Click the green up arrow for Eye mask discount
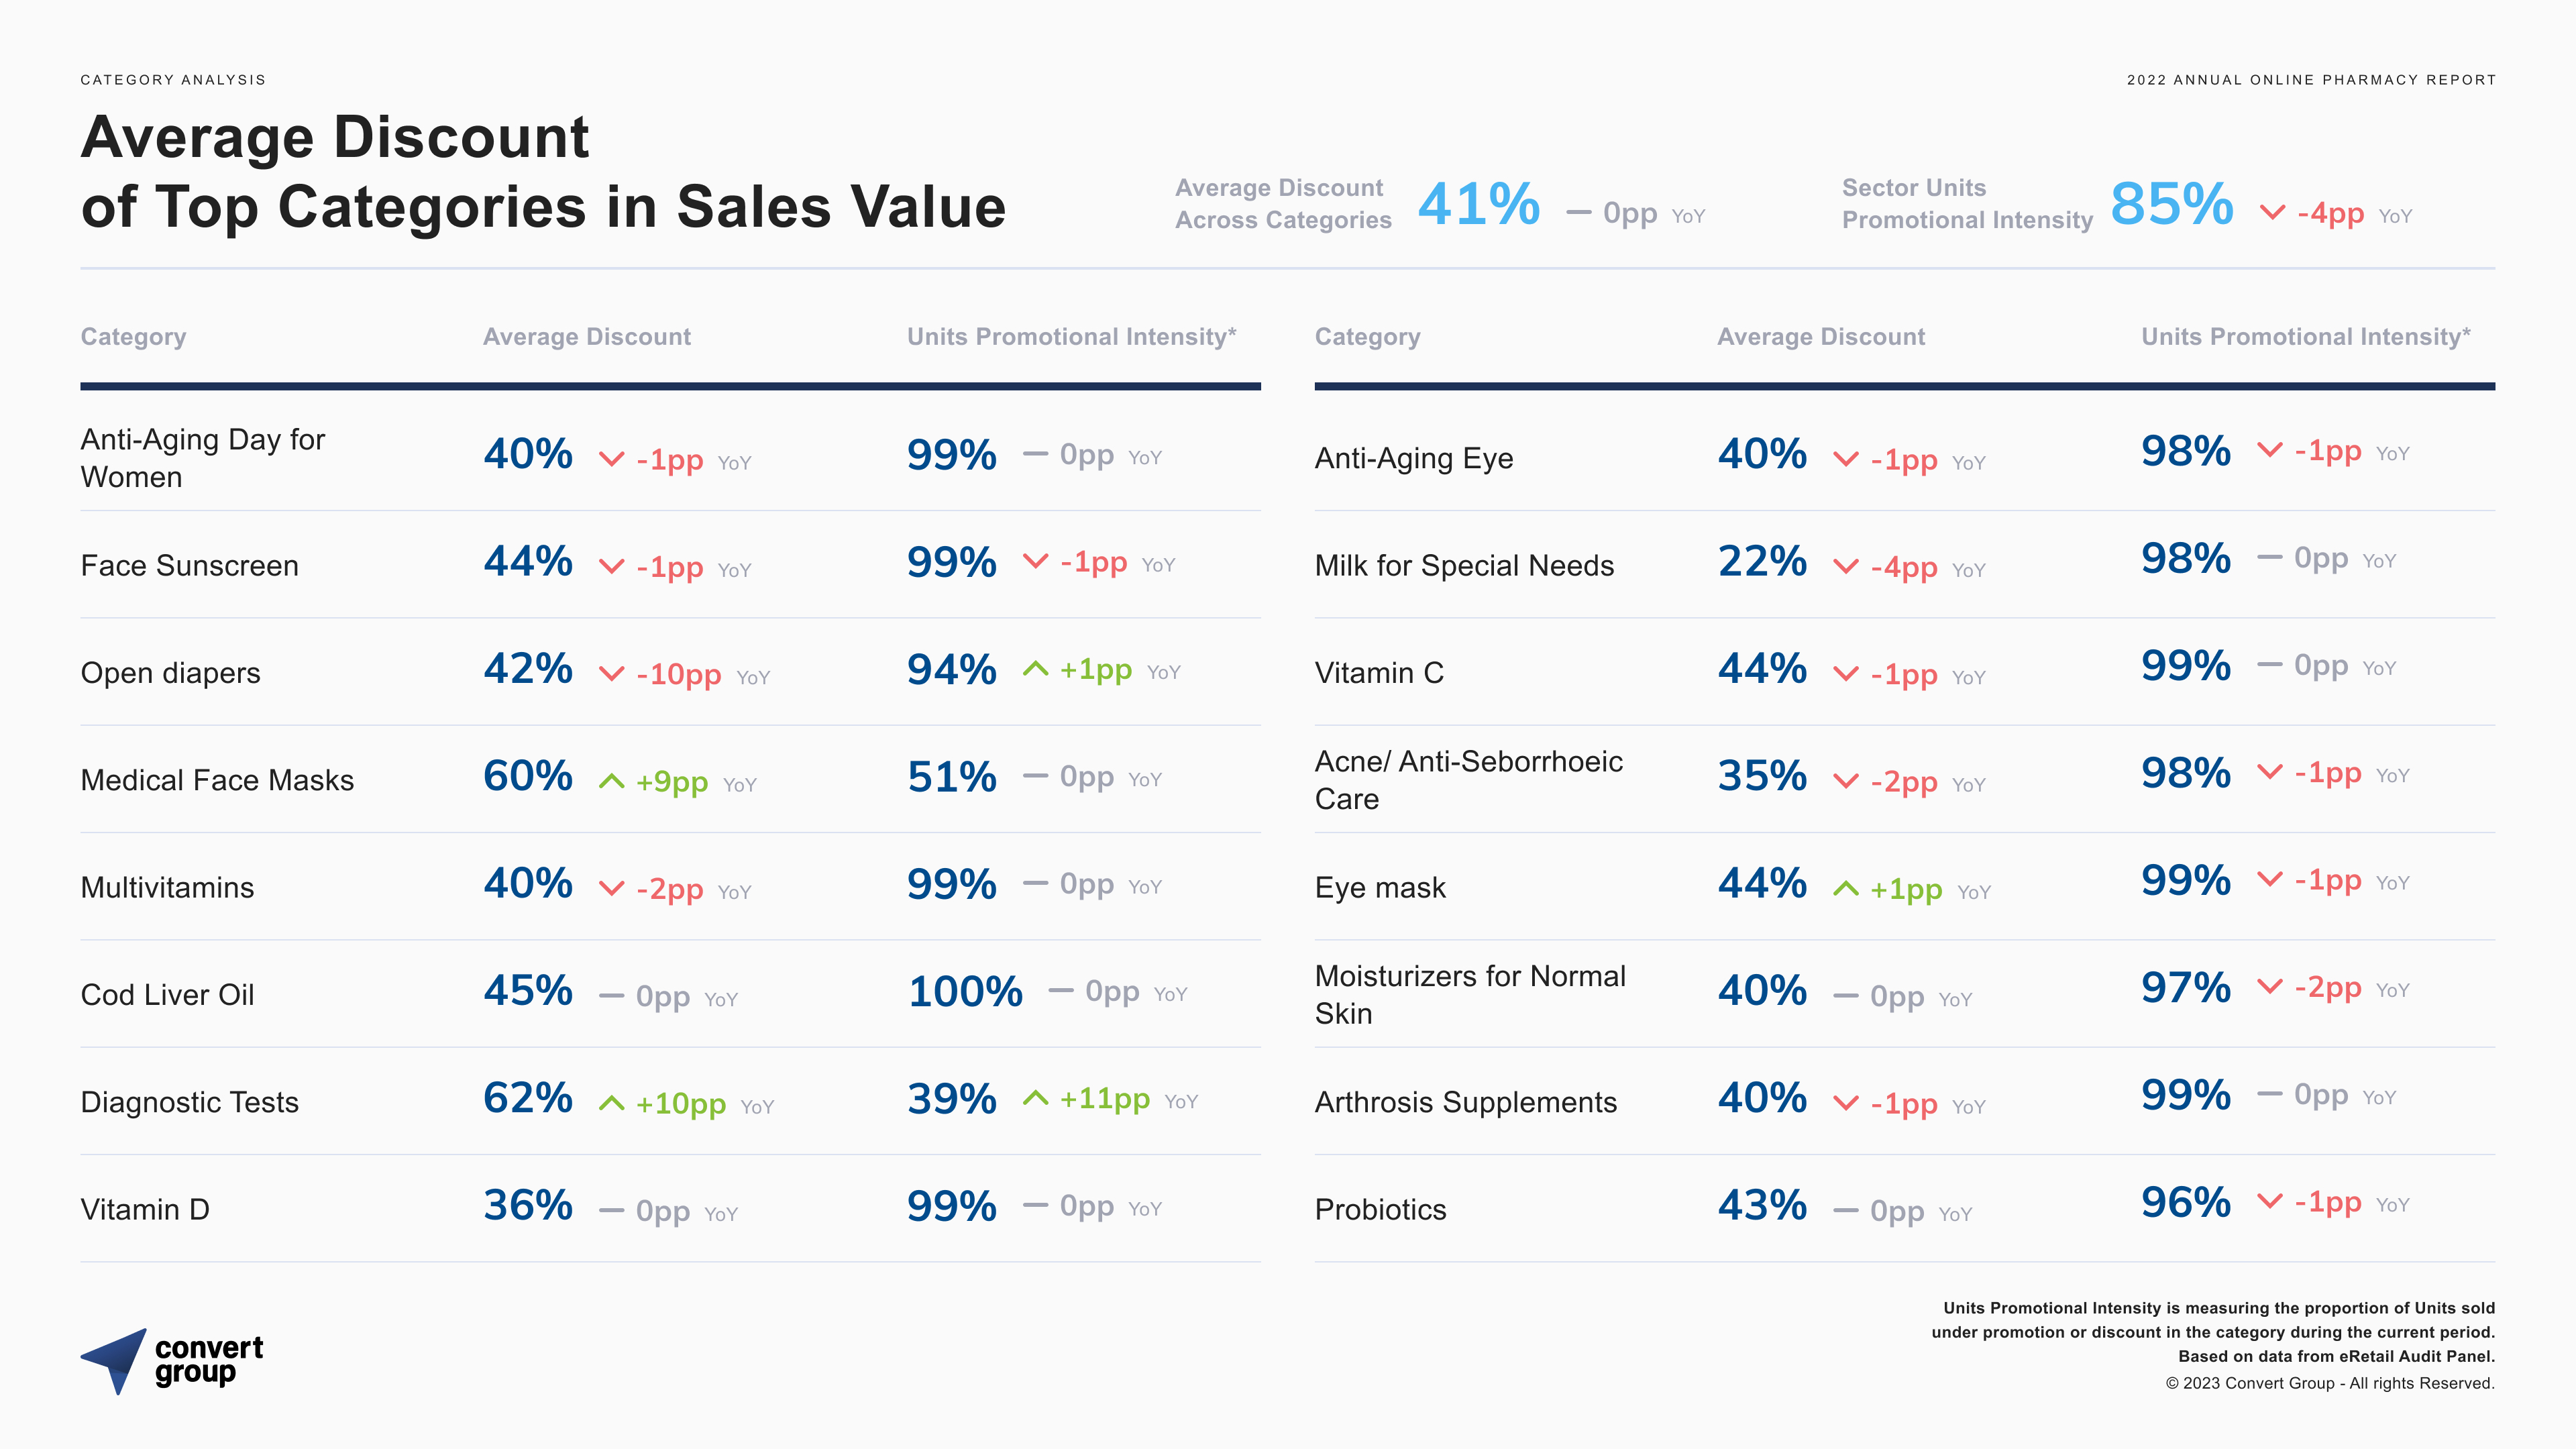Image resolution: width=2576 pixels, height=1449 pixels. [x=1846, y=889]
